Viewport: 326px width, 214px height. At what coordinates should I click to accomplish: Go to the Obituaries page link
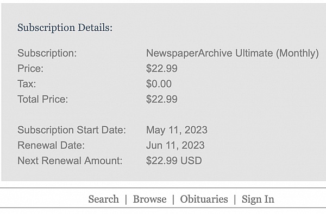pos(204,199)
